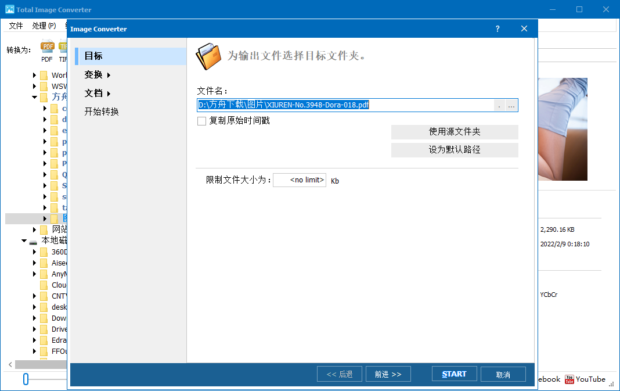Click the folder icon beside the destination header
Image resolution: width=620 pixels, height=391 pixels.
click(x=208, y=56)
